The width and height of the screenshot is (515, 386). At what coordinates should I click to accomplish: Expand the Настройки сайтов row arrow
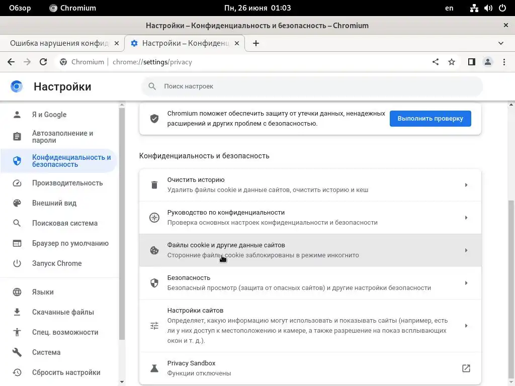(466, 326)
